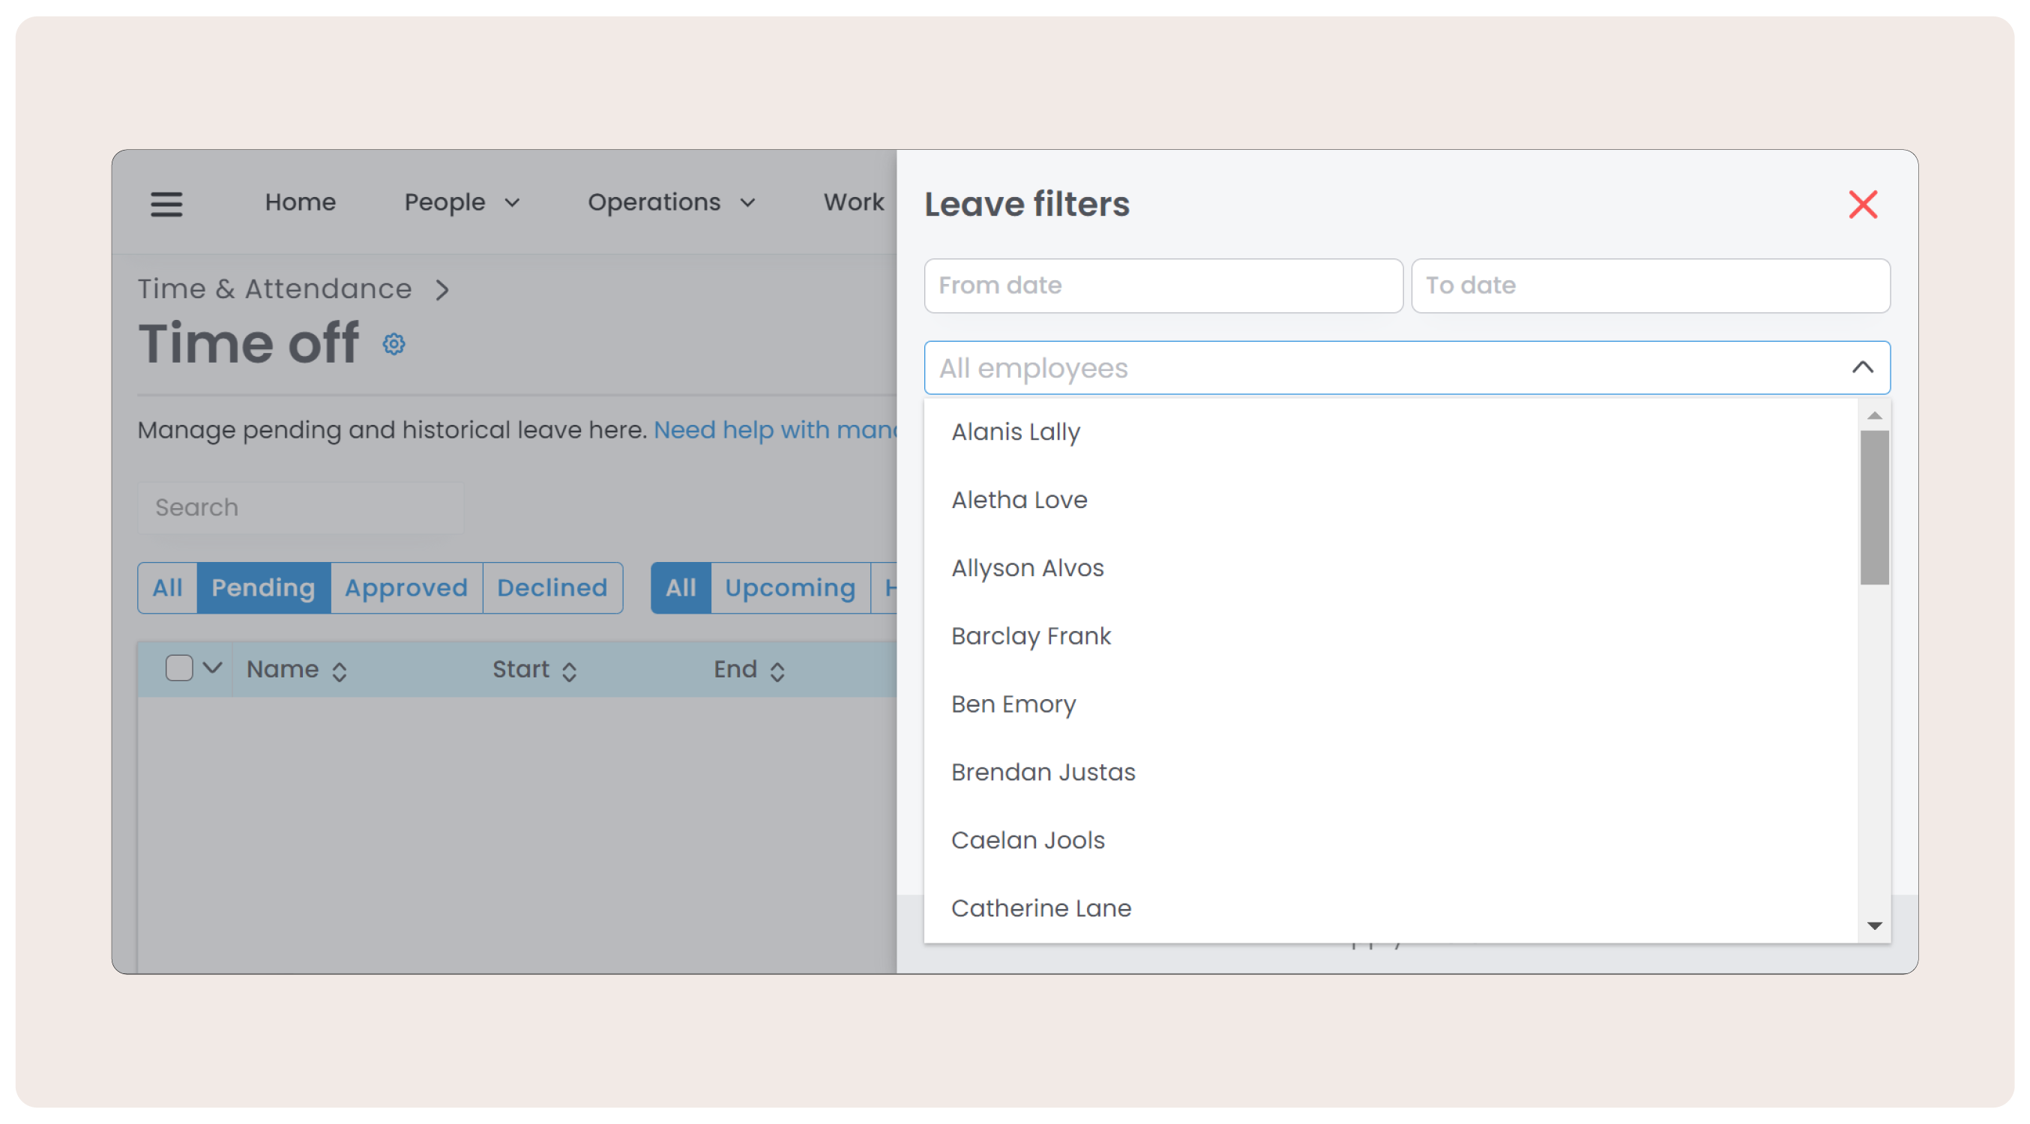The image size is (2030, 1124).
Task: Choose Barclay Frank from employee list
Action: tap(1031, 635)
